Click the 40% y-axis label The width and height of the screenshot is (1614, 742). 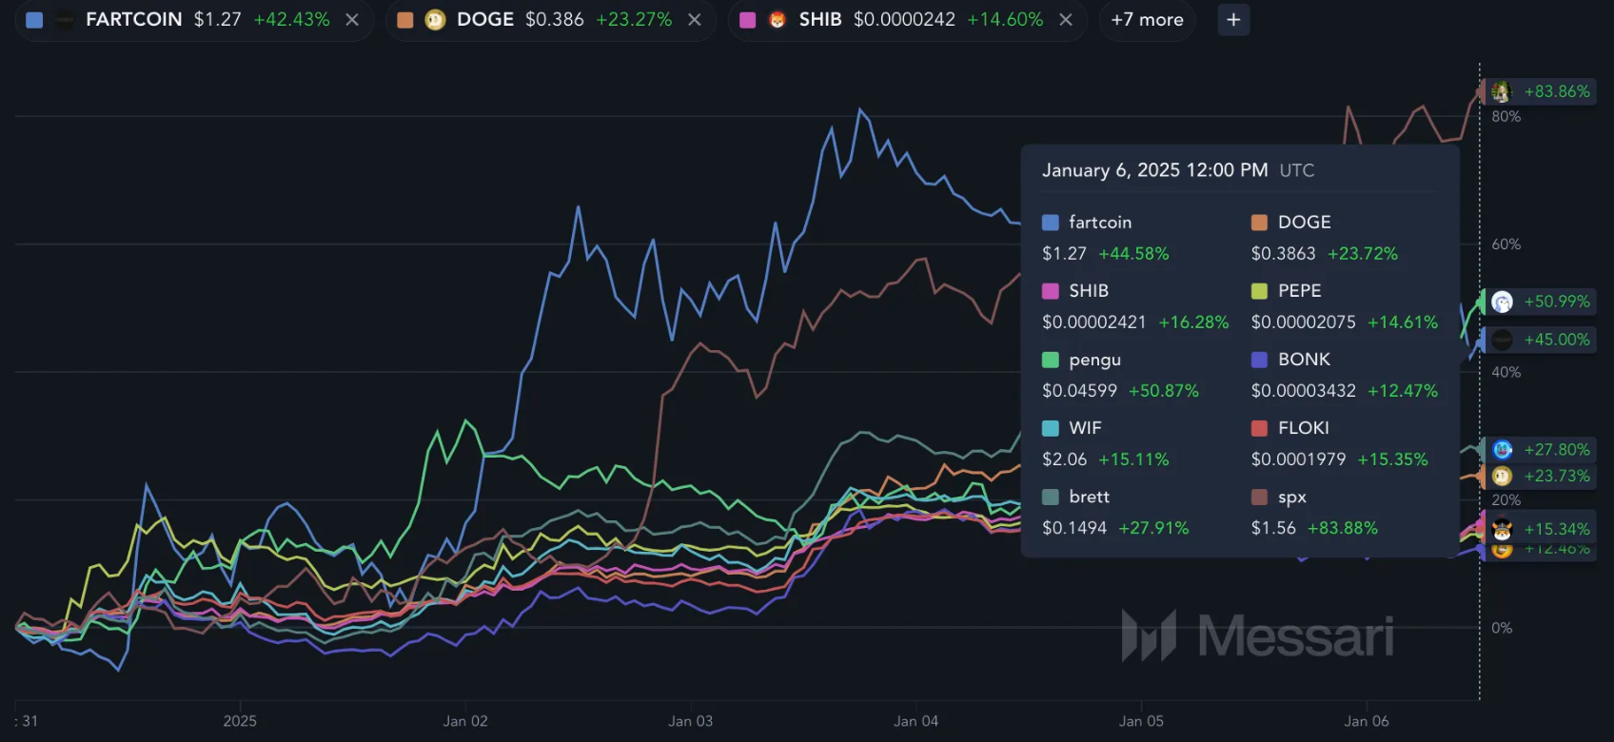pyautogui.click(x=1506, y=373)
